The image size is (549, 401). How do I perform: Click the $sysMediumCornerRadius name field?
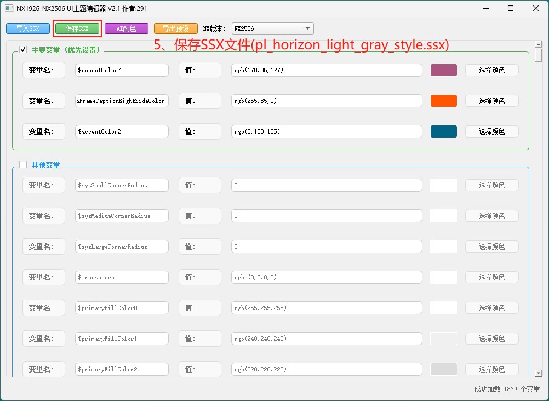pos(122,216)
